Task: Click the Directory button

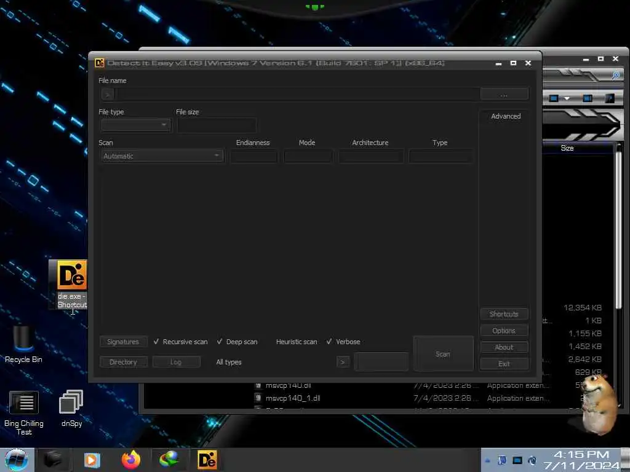Action: [123, 362]
